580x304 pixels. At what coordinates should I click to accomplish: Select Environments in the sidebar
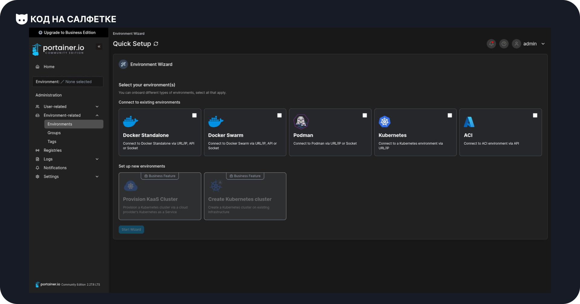point(74,124)
